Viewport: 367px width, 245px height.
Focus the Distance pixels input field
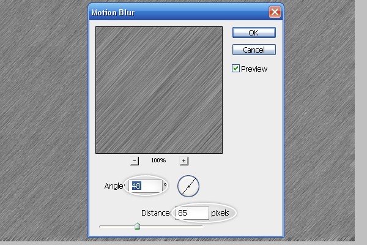pos(192,213)
